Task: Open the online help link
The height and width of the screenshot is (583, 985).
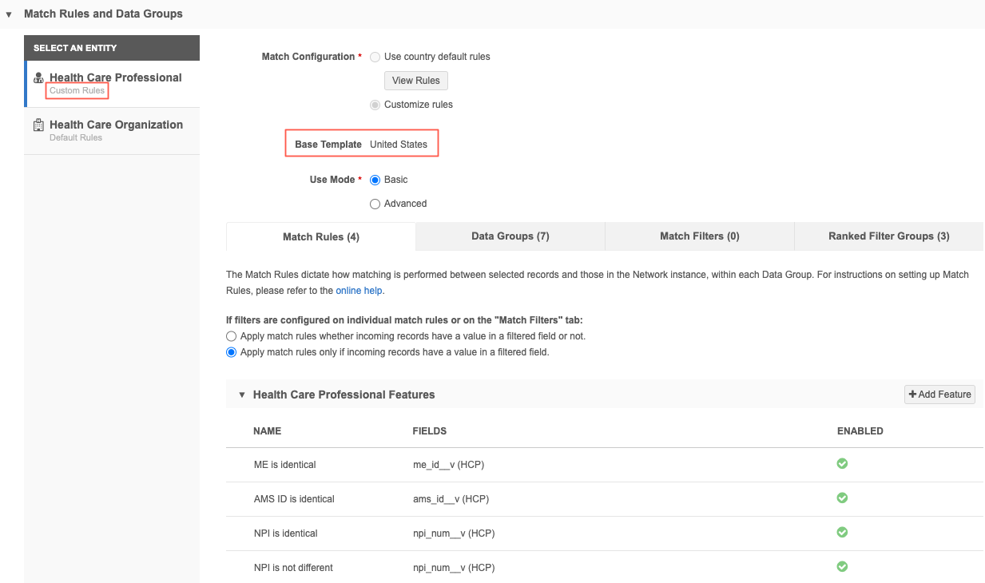Action: [359, 291]
